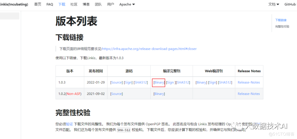The height and width of the screenshot is (139, 297).
Task: Click the Release Notes column header
Action: pyautogui.click(x=249, y=71)
